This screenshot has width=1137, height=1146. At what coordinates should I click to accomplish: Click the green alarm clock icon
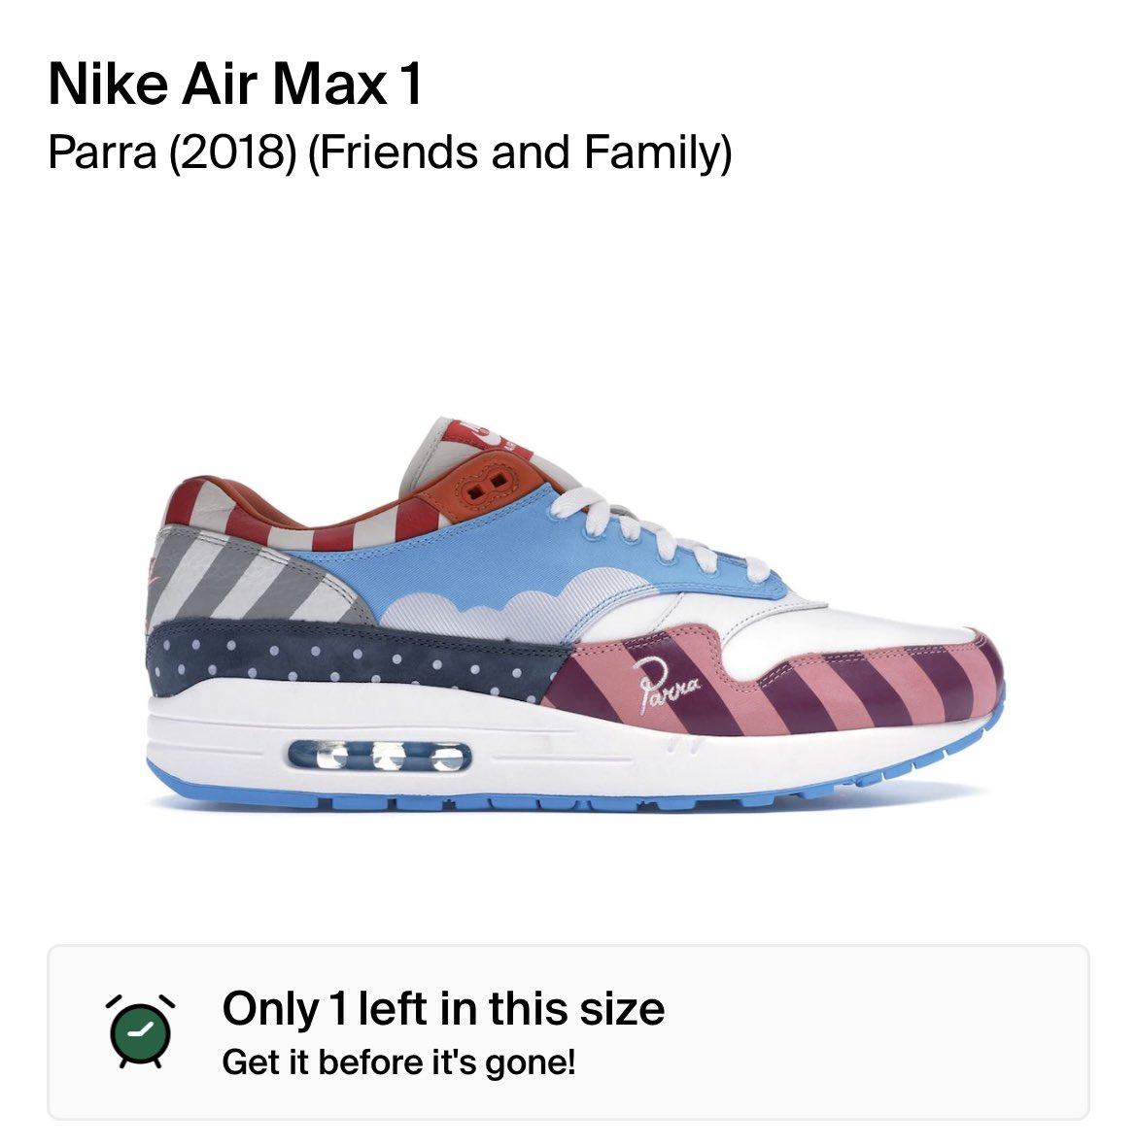(140, 1032)
